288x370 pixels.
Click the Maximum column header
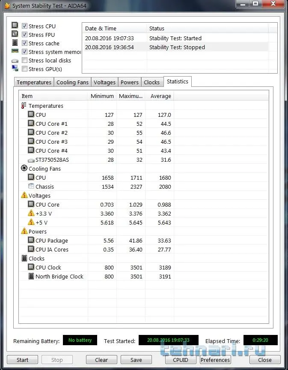coord(131,96)
